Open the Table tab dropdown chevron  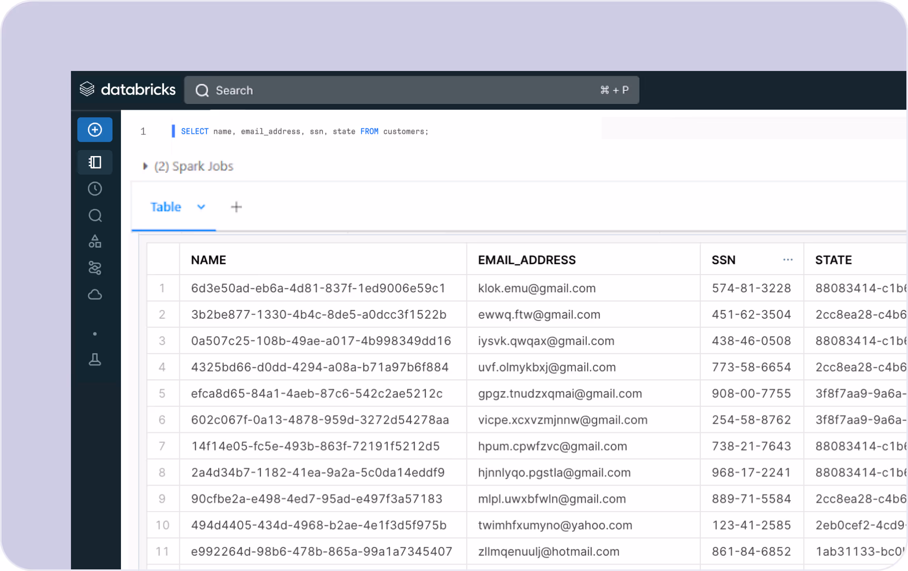201,207
